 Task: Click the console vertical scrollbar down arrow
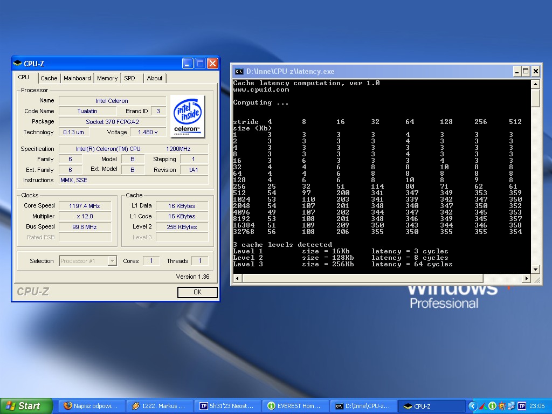[x=535, y=270]
